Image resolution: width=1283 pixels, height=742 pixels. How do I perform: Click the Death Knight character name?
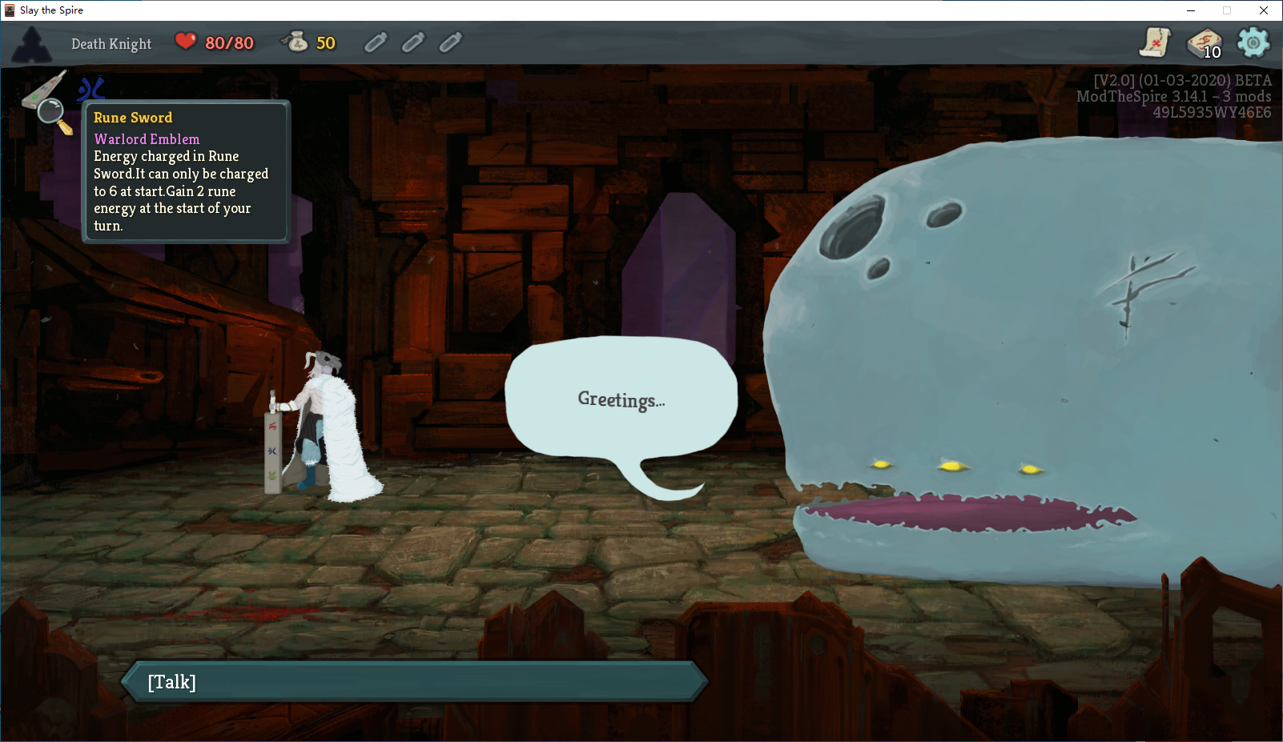111,44
